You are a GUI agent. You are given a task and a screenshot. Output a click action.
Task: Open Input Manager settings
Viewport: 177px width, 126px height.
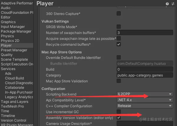(x=17, y=27)
